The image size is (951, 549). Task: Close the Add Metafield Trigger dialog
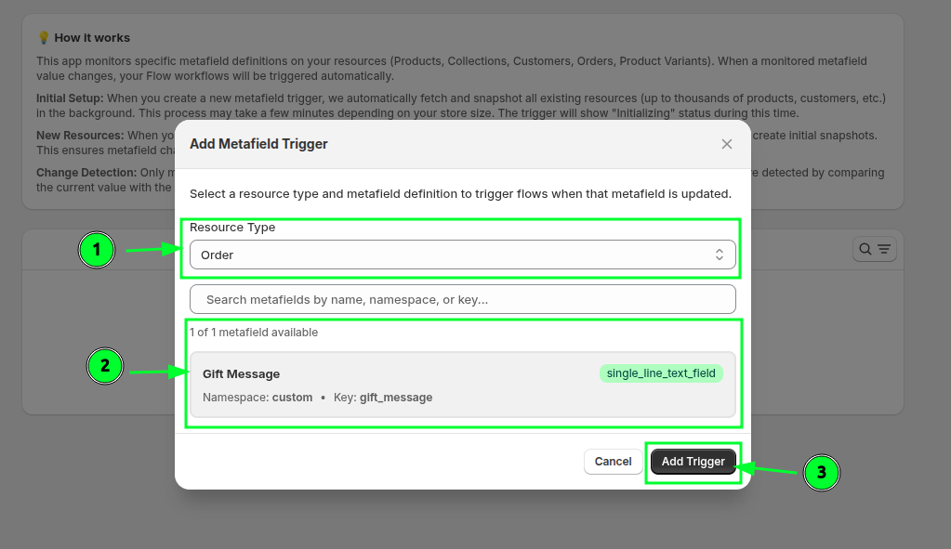click(727, 144)
